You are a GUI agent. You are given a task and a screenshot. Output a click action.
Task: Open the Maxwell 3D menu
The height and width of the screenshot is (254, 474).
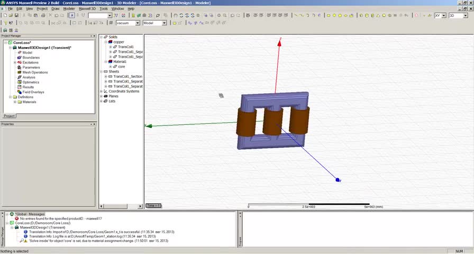[87, 9]
